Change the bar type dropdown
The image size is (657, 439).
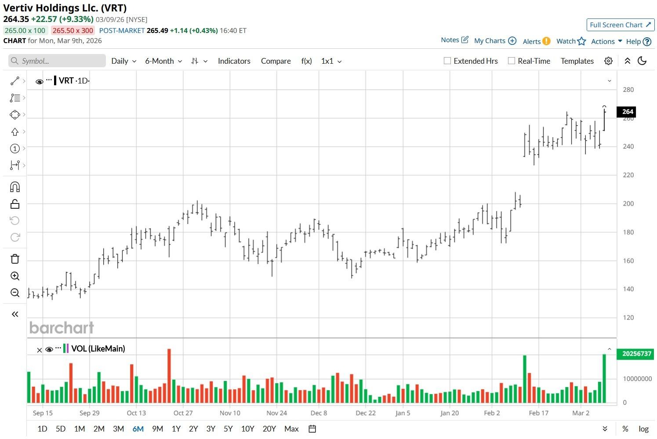coord(200,61)
